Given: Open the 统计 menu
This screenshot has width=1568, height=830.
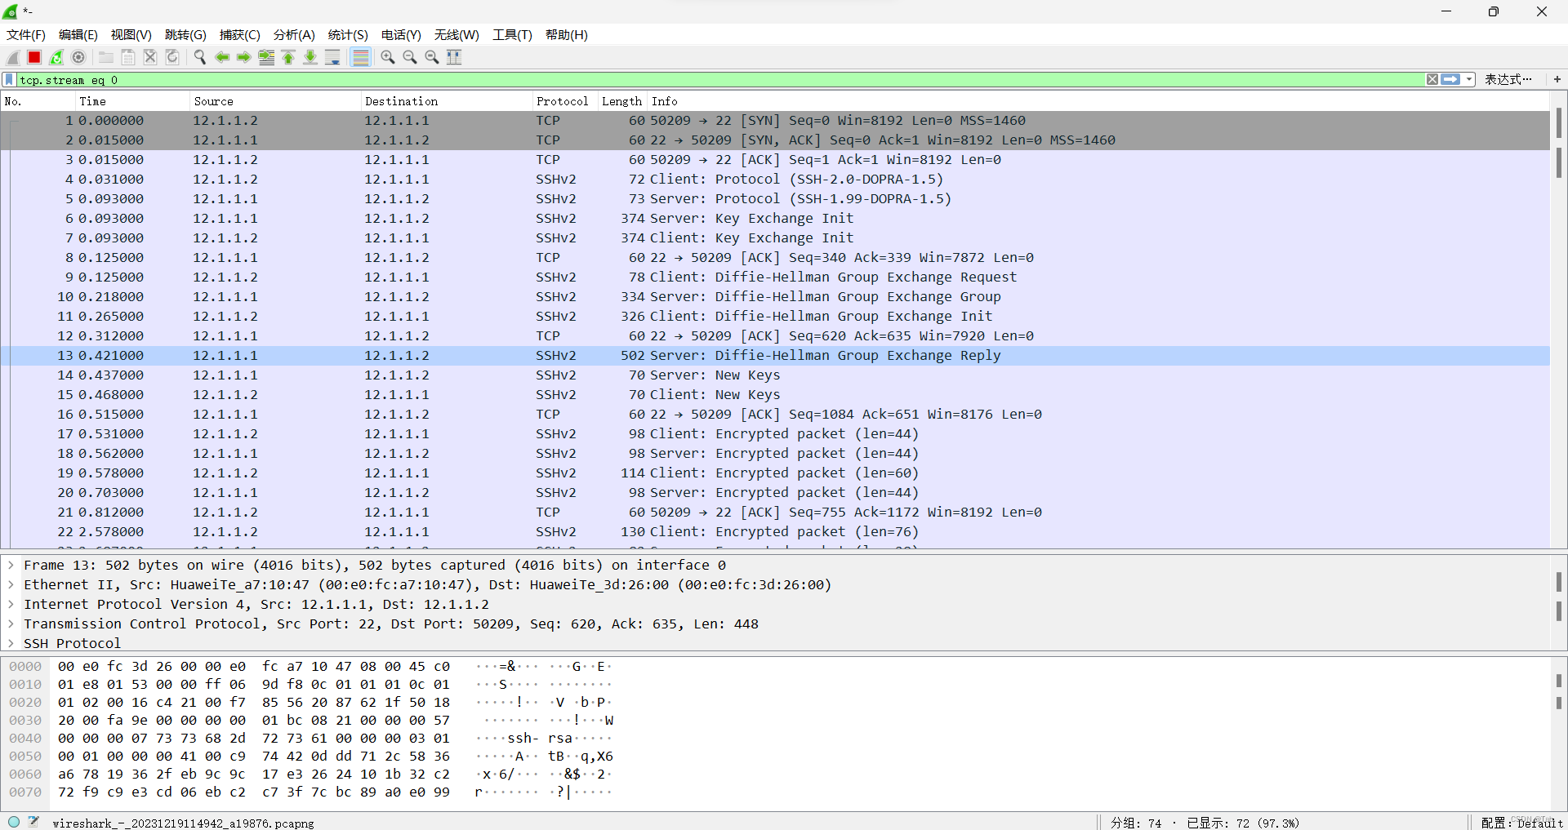Looking at the screenshot, I should [347, 35].
